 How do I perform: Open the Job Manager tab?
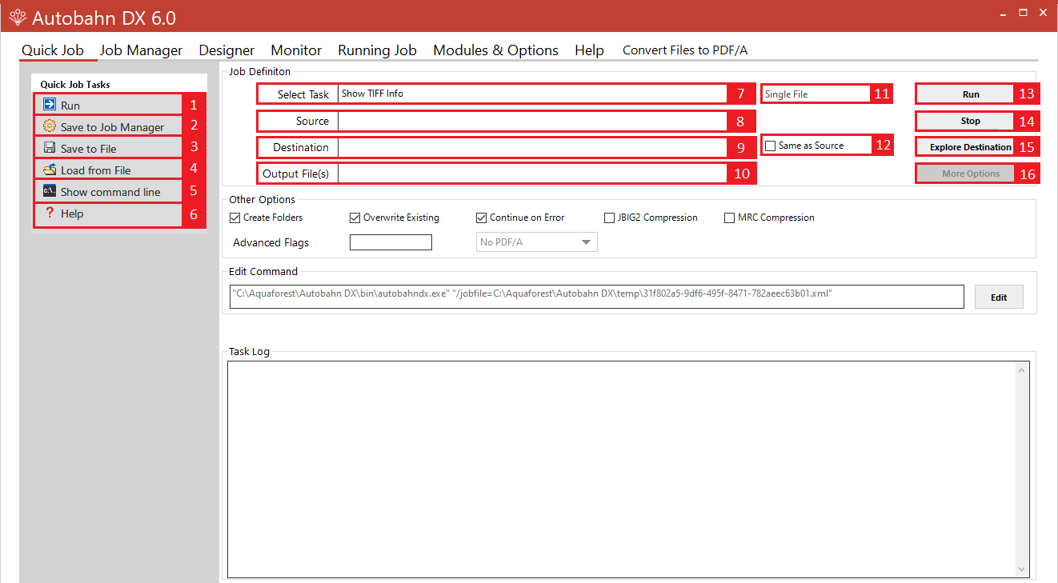pyautogui.click(x=141, y=50)
